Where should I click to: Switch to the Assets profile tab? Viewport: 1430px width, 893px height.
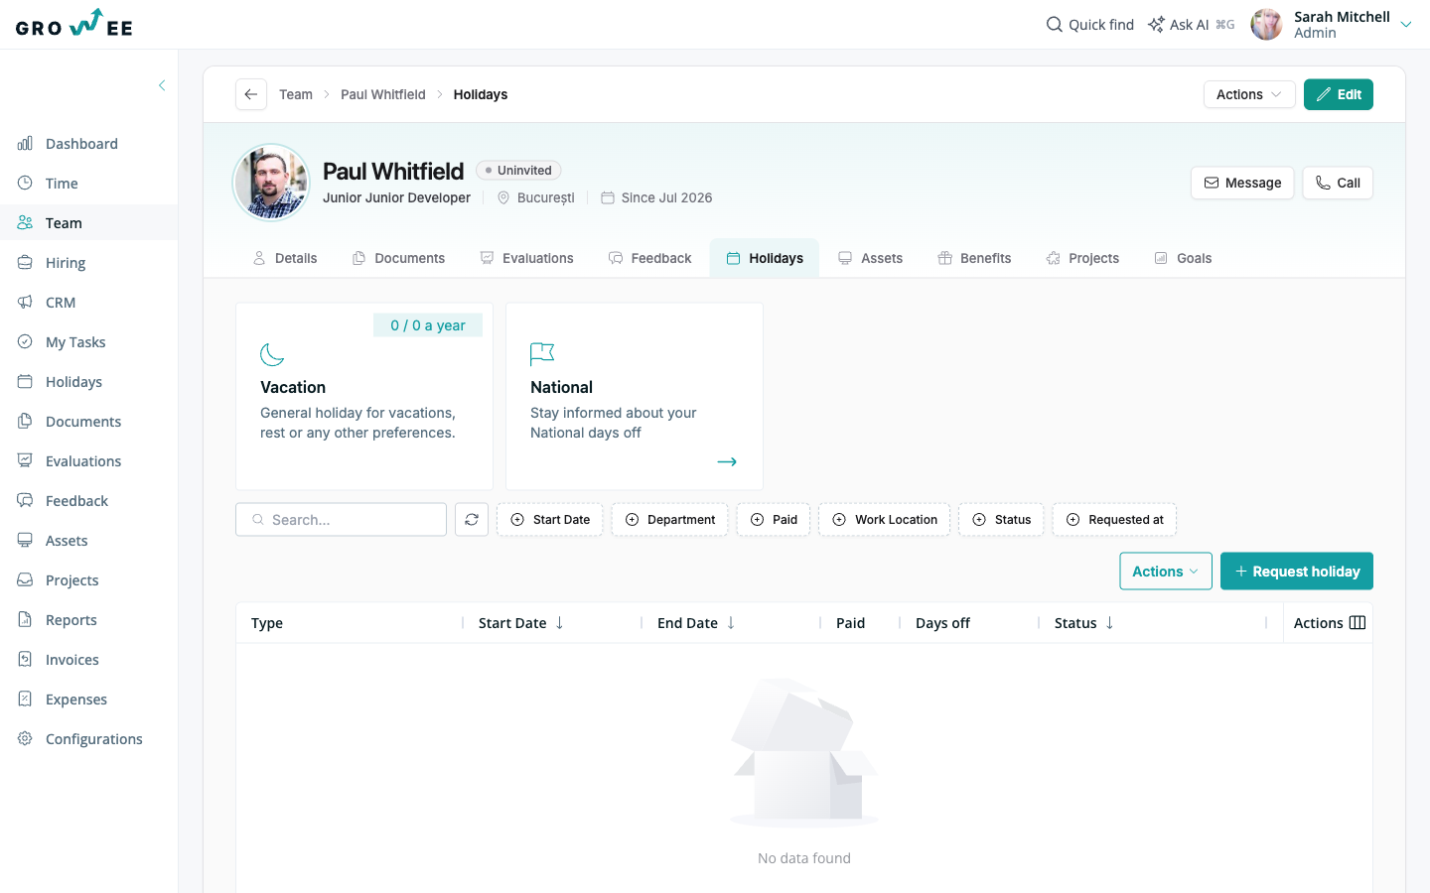pos(870,258)
